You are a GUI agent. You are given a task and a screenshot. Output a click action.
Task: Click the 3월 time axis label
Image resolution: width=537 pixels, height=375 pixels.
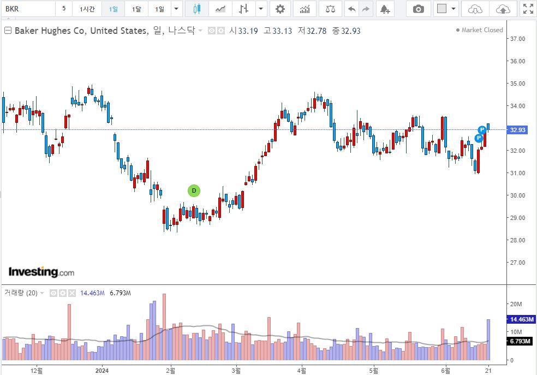click(236, 371)
